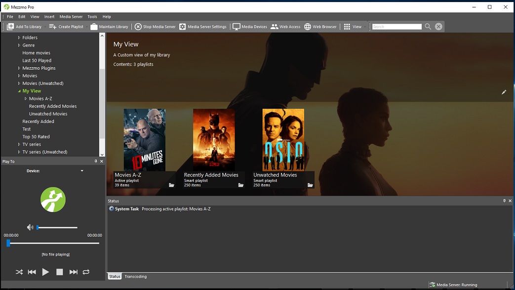
Task: Toggle shuffle playback
Action: [19, 272]
